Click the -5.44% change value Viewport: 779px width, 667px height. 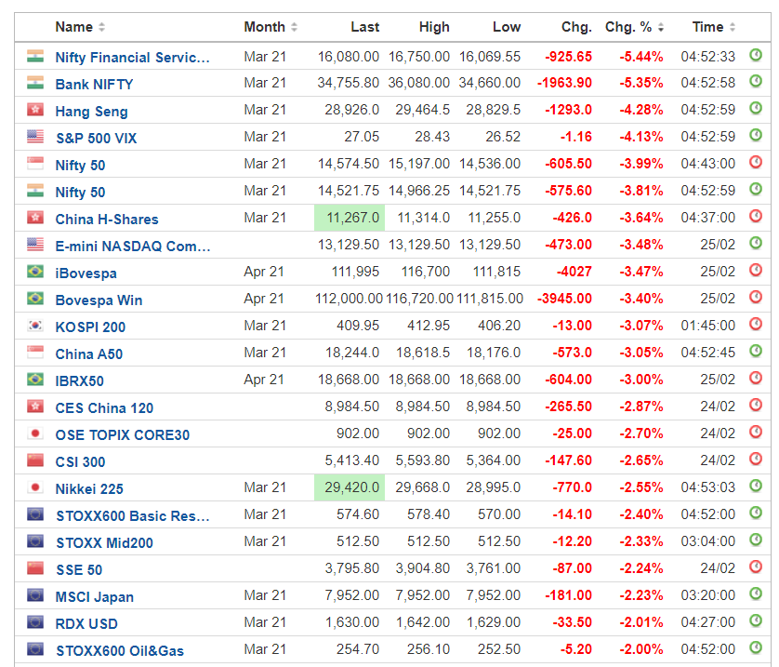[640, 57]
